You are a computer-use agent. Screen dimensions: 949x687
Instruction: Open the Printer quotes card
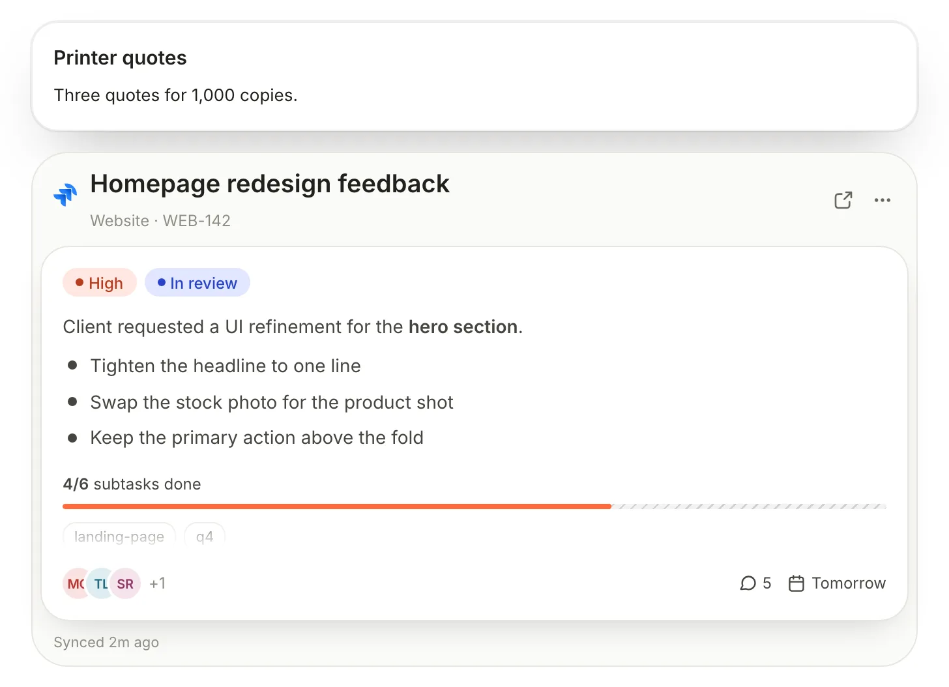(474, 76)
